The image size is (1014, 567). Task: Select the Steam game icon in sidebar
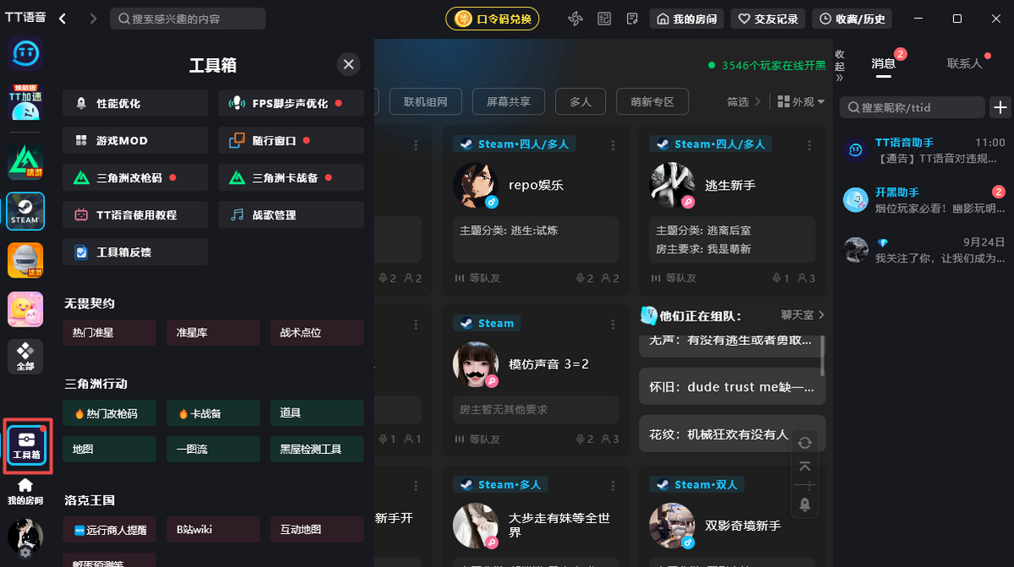pos(25,211)
